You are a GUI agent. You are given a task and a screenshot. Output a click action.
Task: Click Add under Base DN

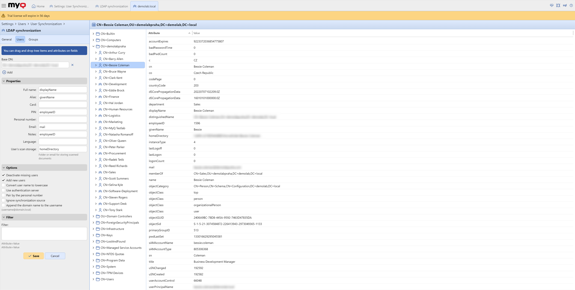7,72
